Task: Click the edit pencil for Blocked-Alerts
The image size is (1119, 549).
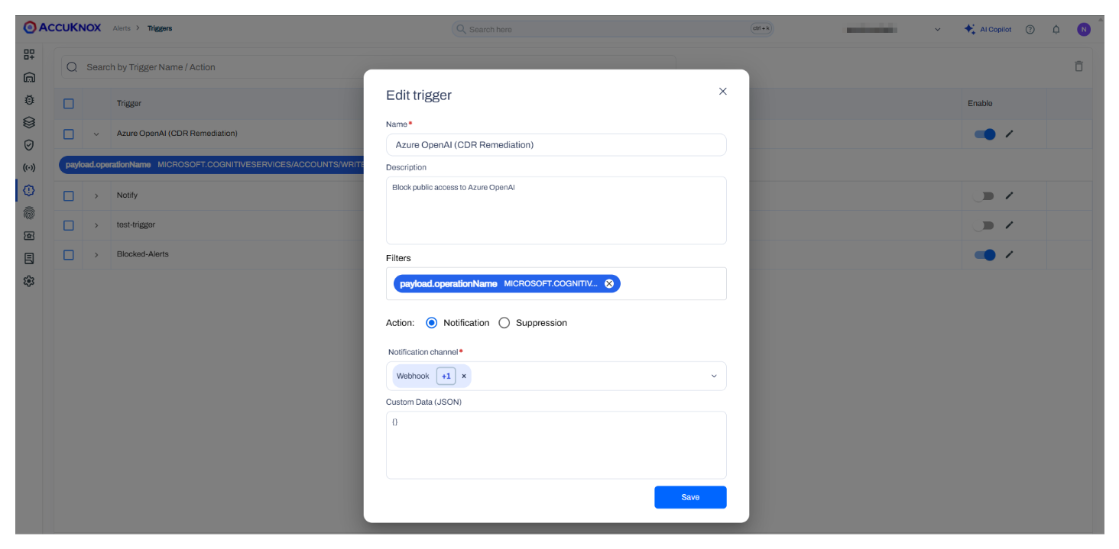Action: [1009, 255]
